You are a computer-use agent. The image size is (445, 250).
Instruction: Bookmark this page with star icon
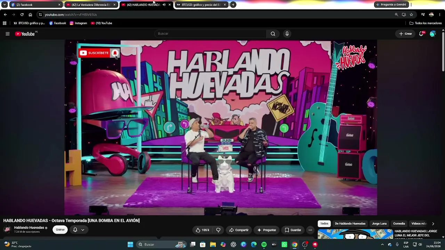point(411,15)
